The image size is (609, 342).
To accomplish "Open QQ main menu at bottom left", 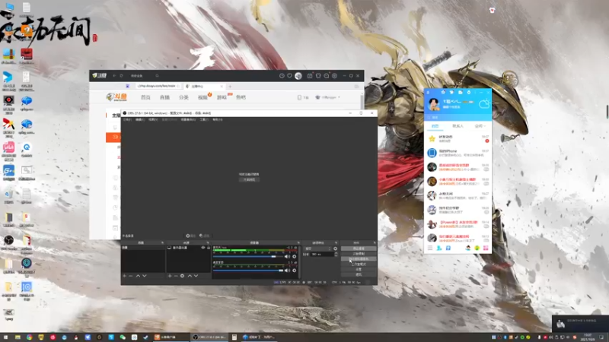I will click(430, 248).
